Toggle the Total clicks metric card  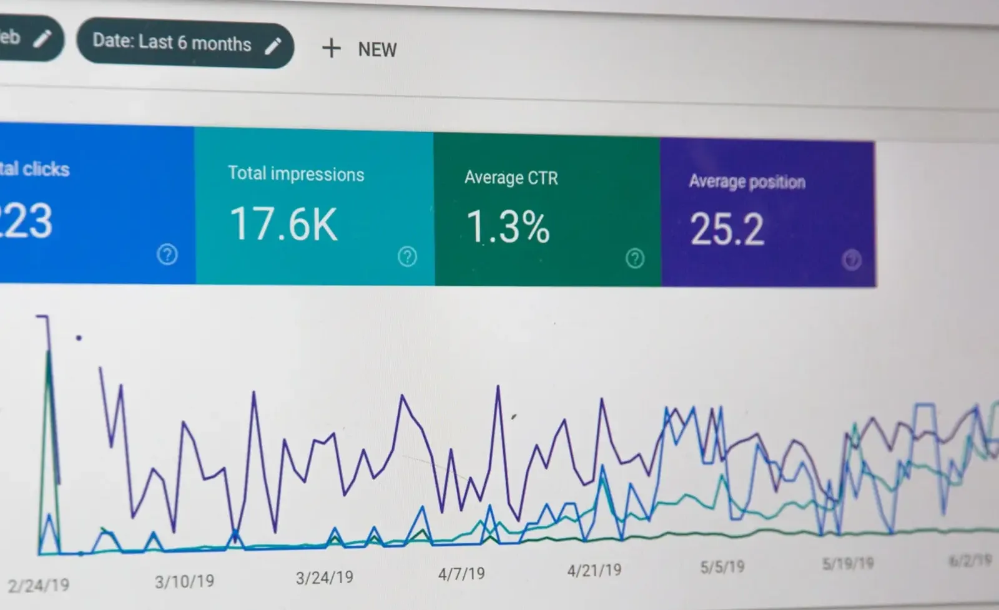97,204
